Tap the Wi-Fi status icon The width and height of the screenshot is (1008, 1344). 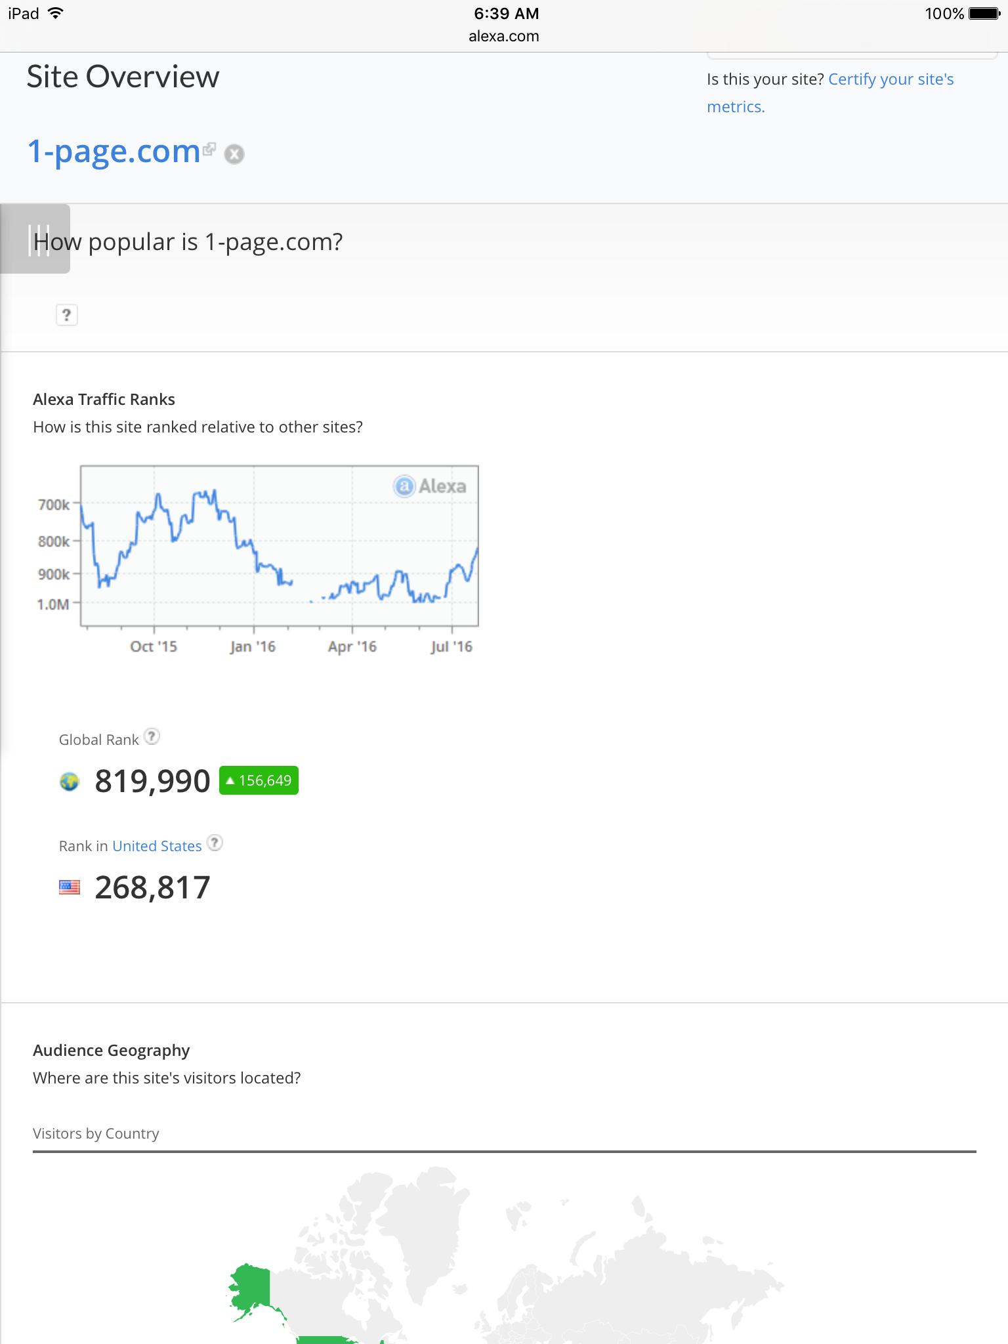point(56,13)
